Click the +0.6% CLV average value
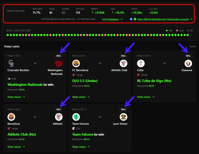This screenshot has height=154, width=199. [154, 13]
